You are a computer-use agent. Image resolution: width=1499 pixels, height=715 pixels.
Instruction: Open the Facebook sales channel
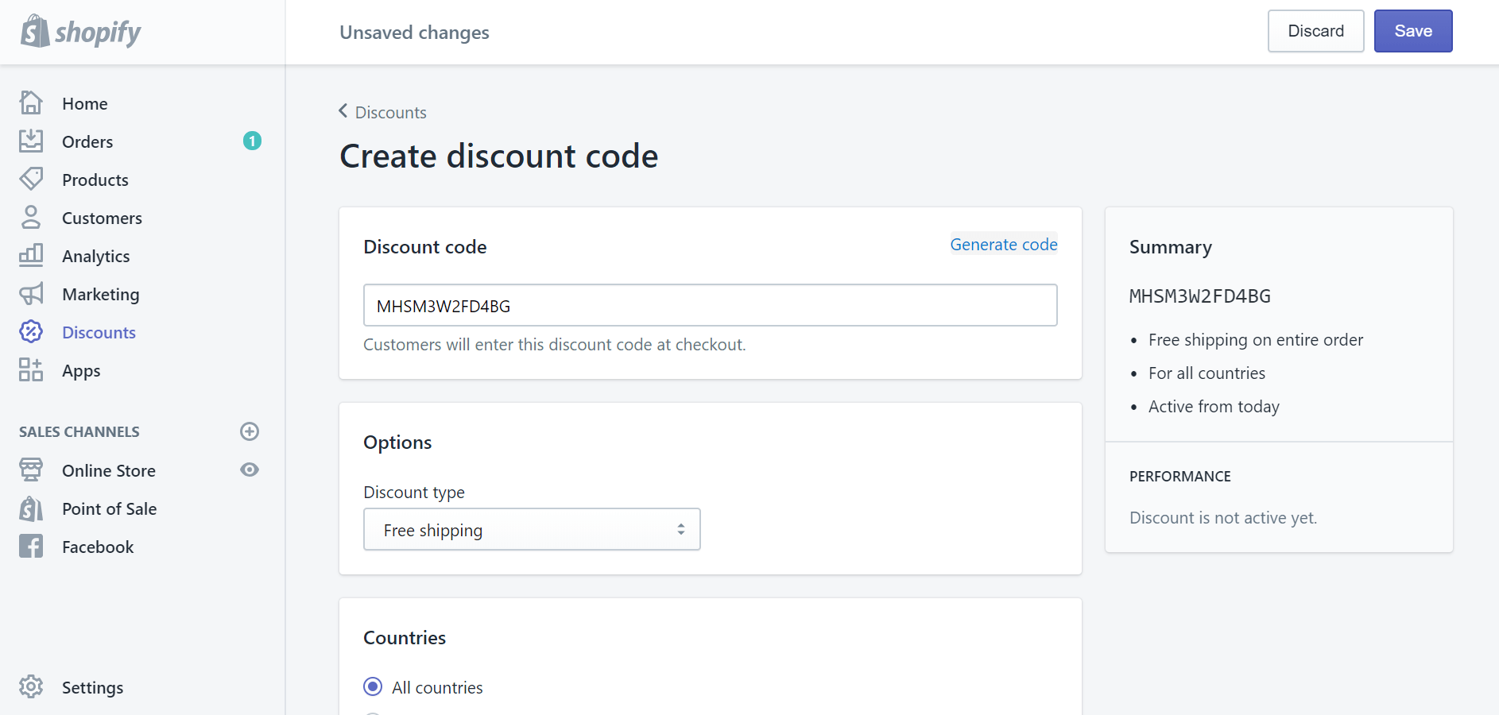pos(97,547)
